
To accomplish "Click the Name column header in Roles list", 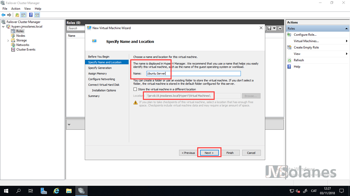I will pyautogui.click(x=72, y=36).
